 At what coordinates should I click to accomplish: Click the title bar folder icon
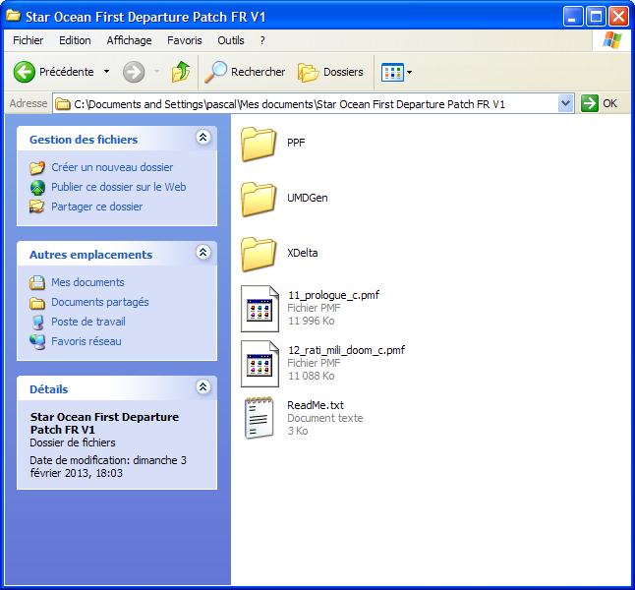pos(14,16)
